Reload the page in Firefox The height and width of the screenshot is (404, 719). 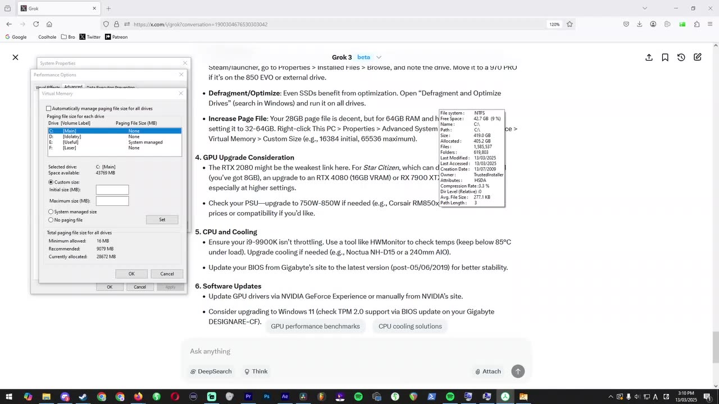pos(36,24)
